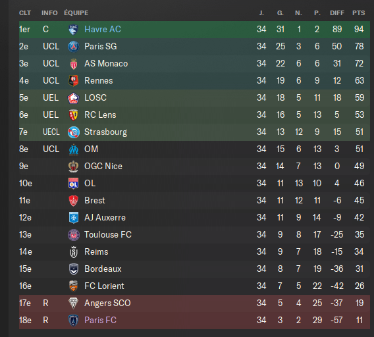Screen dimensions: 374x337
Task: Select the OL club logo
Action: pyautogui.click(x=74, y=184)
